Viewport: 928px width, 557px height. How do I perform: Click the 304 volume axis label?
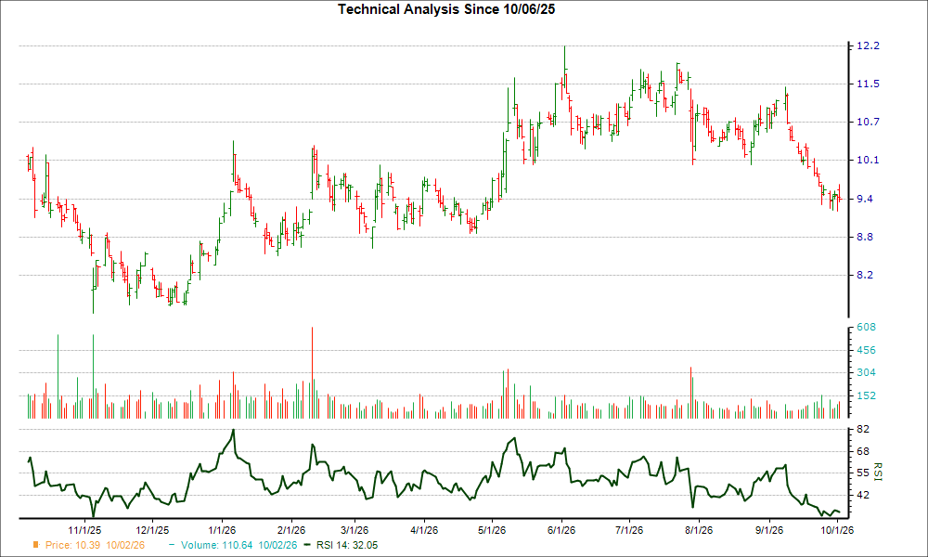point(866,372)
